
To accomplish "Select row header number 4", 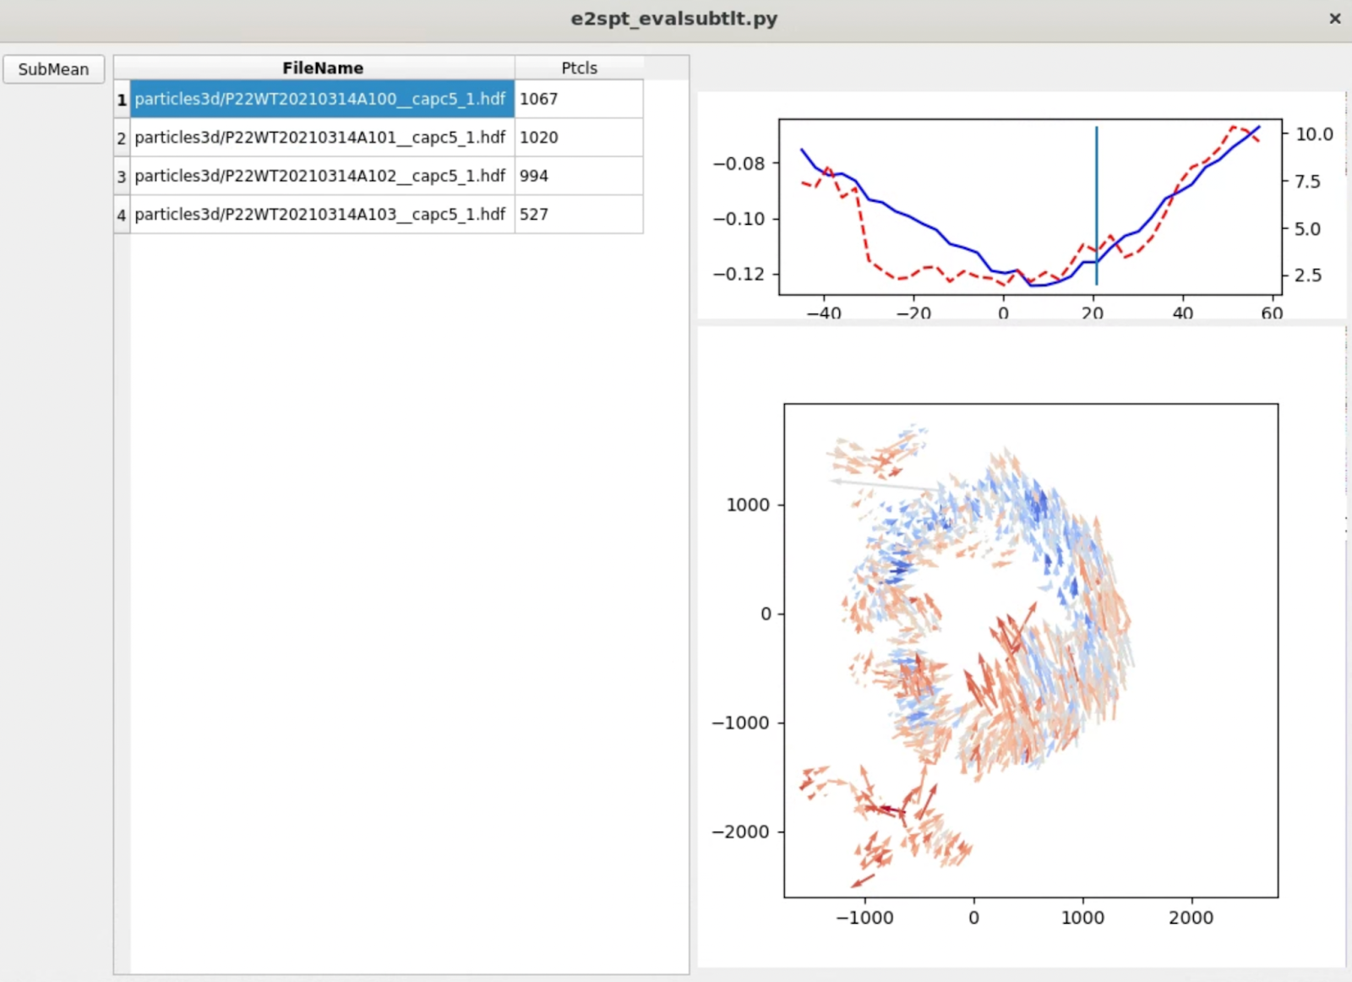I will (x=122, y=215).
